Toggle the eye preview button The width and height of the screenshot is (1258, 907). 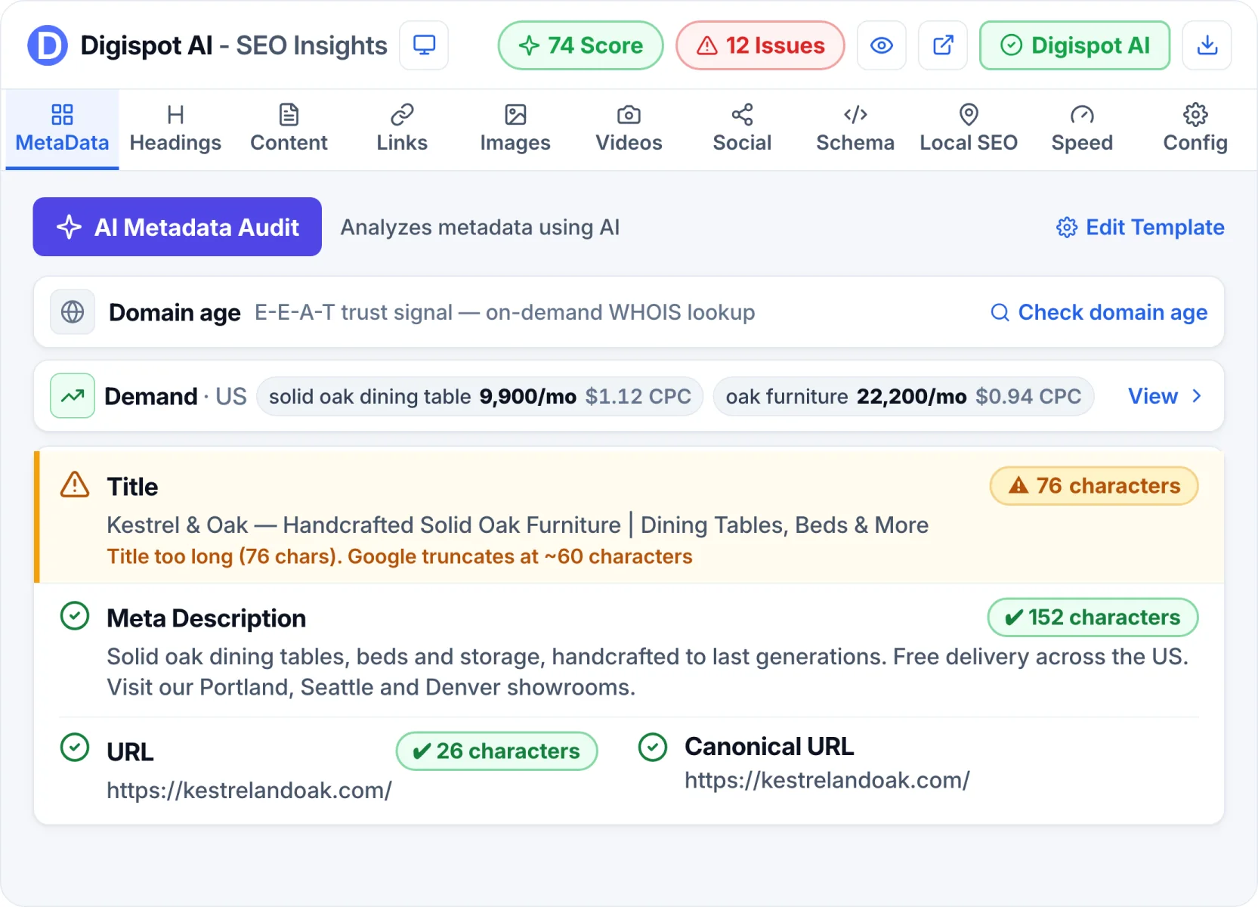(x=882, y=45)
